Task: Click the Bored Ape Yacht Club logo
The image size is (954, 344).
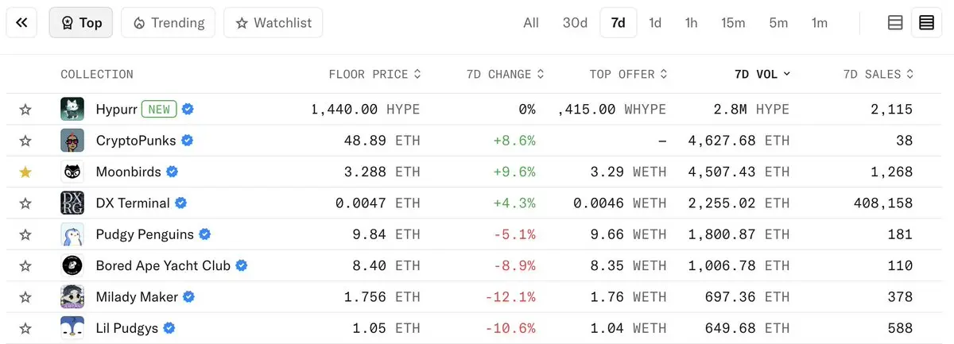Action: point(72,265)
